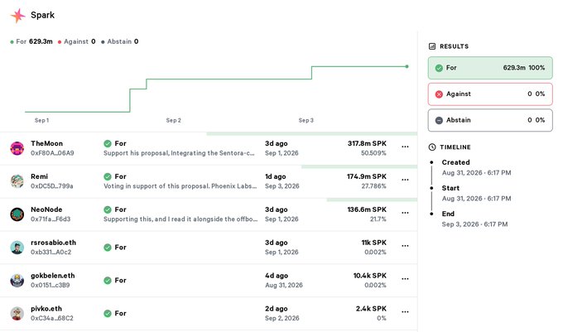Viewport: 563px width, 332px height.
Task: Open NeoNode voter avatar
Action: pyautogui.click(x=17, y=214)
